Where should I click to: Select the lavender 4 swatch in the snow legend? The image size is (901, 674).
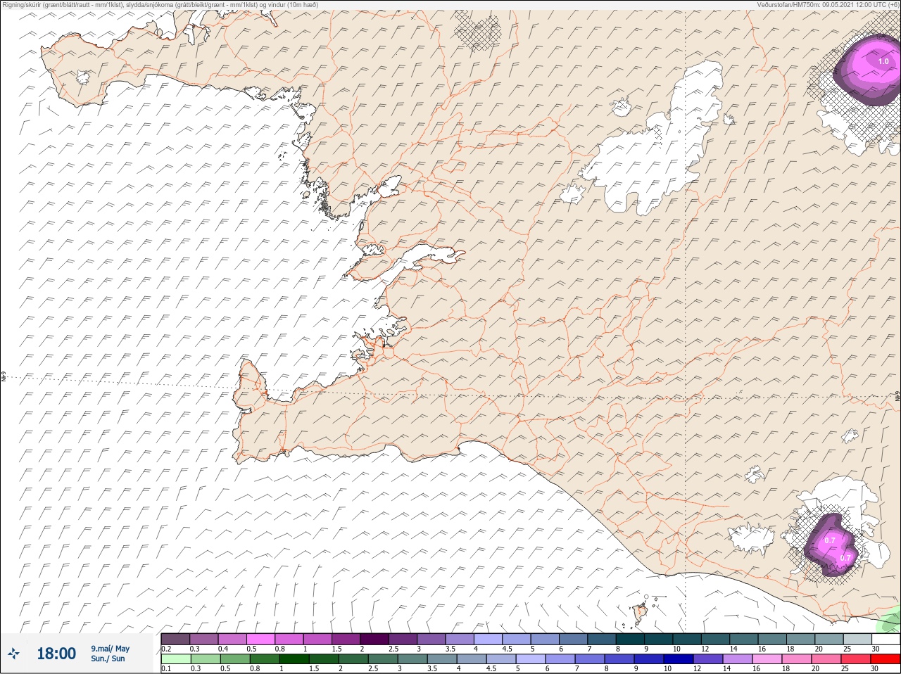[x=489, y=639]
